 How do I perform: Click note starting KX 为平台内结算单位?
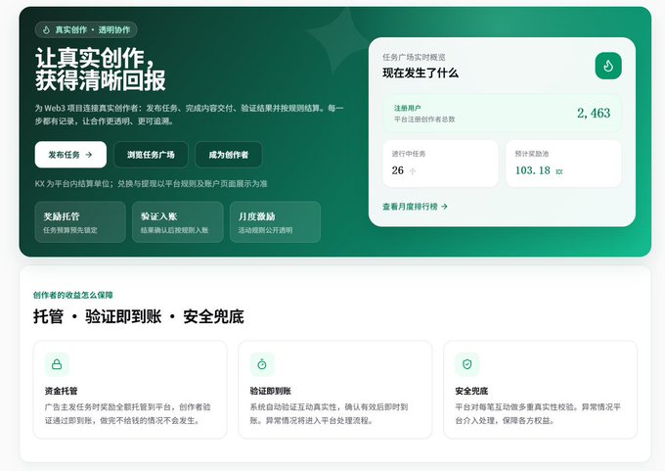coord(151,183)
